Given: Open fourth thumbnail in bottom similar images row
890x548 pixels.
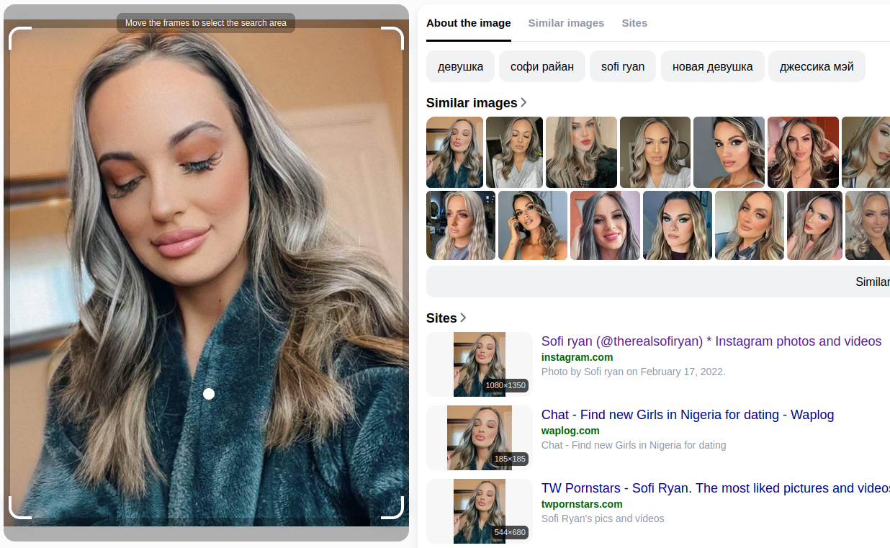Looking at the screenshot, I should pyautogui.click(x=678, y=225).
